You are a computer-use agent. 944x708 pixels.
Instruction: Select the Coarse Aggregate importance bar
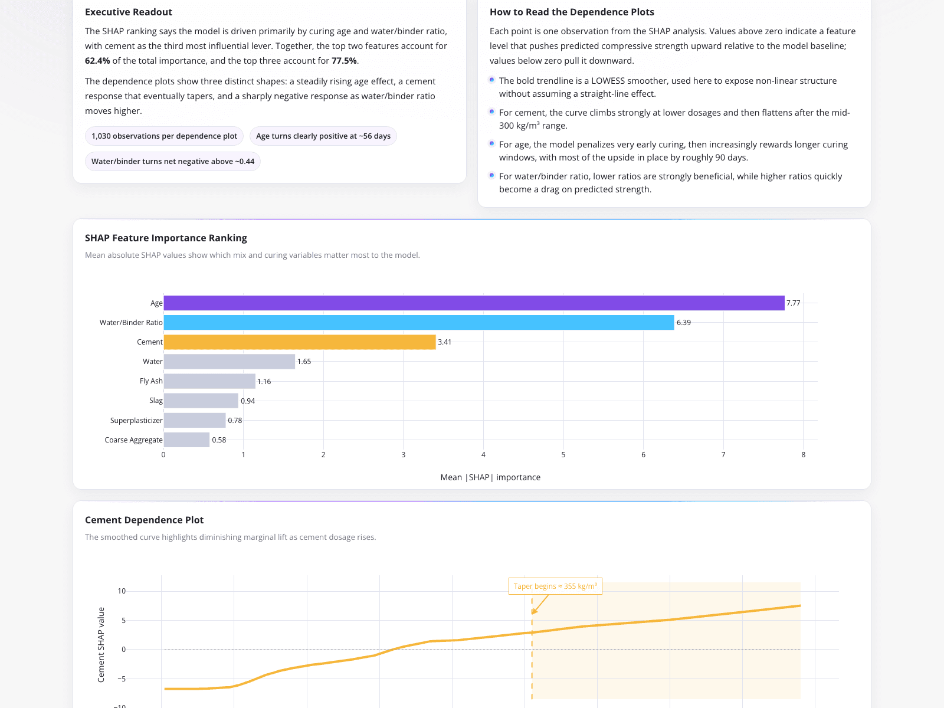(186, 440)
